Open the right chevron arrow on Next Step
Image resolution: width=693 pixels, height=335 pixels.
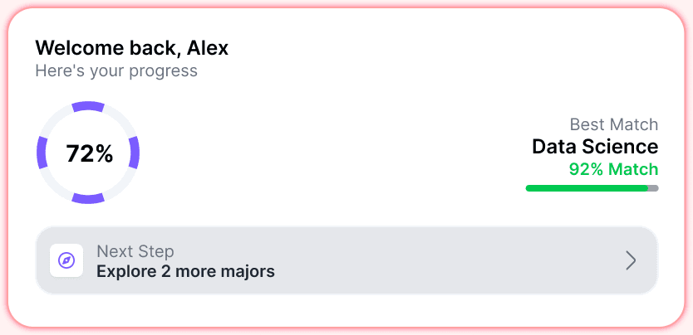(632, 260)
